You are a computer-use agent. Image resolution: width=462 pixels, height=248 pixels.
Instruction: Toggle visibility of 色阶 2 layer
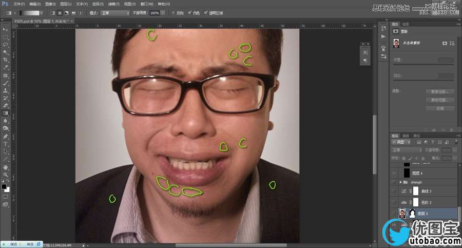[x=394, y=202]
